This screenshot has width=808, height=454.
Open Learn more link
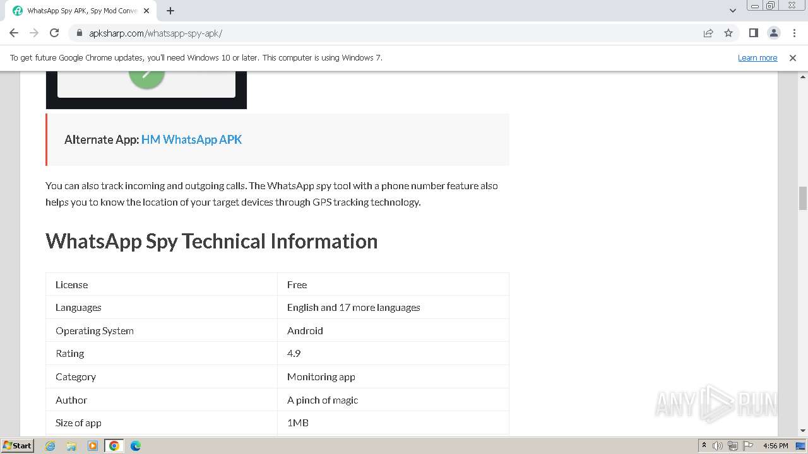click(x=757, y=57)
